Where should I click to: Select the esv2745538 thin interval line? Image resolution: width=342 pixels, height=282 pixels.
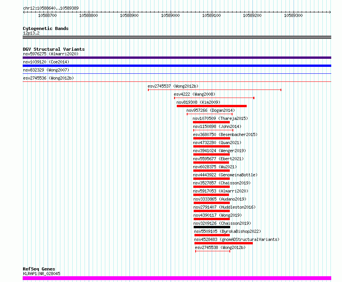coord(213,251)
